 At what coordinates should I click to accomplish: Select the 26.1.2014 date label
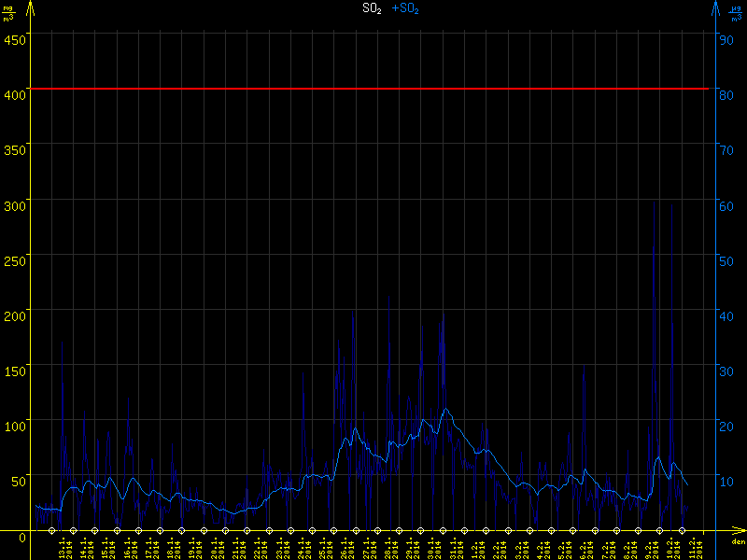(345, 547)
